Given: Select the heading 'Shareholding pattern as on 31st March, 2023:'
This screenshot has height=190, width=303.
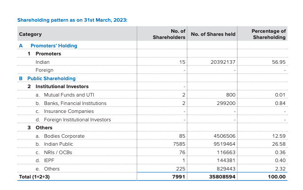Looking at the screenshot, I should click(x=72, y=20).
